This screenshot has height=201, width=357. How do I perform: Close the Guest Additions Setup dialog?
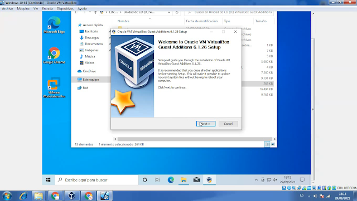[235, 32]
